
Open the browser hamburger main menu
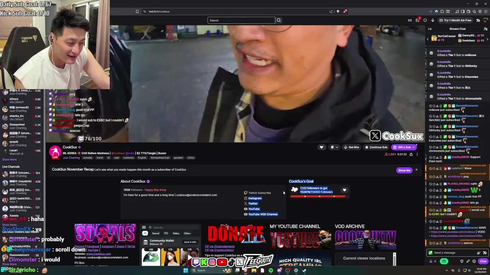486,11
